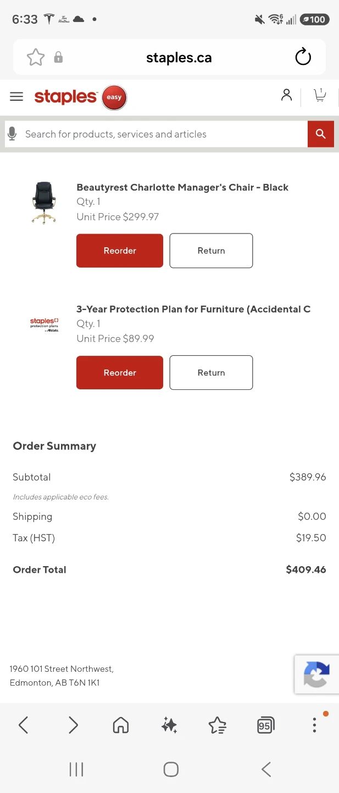Open browser three-dot more menu
Image resolution: width=339 pixels, height=793 pixels.
tap(314, 725)
